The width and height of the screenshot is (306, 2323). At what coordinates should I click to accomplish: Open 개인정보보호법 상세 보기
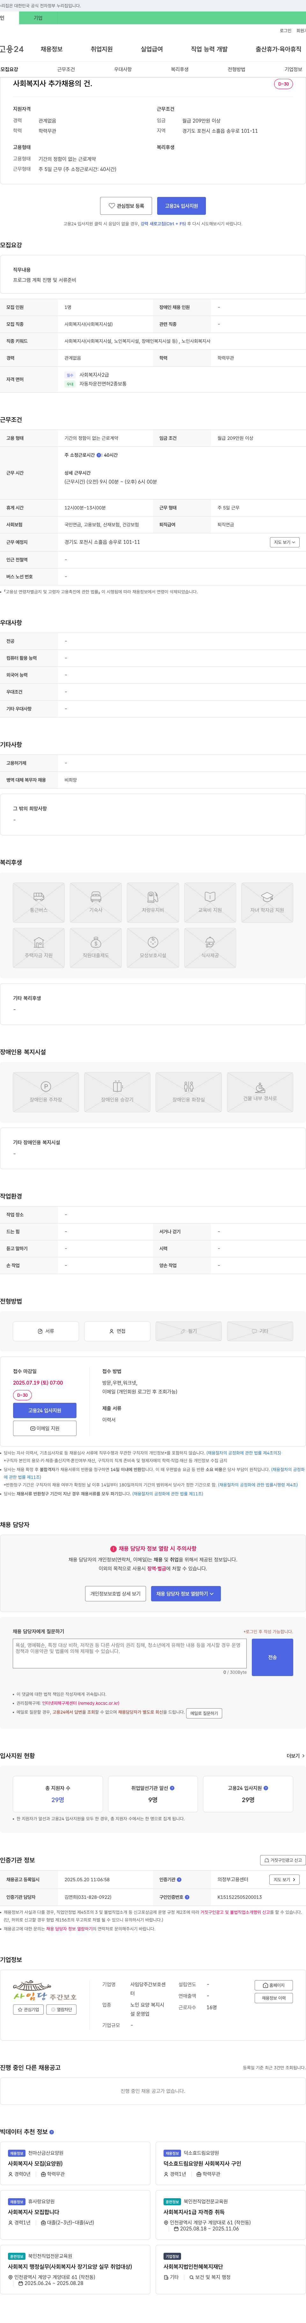click(115, 1593)
